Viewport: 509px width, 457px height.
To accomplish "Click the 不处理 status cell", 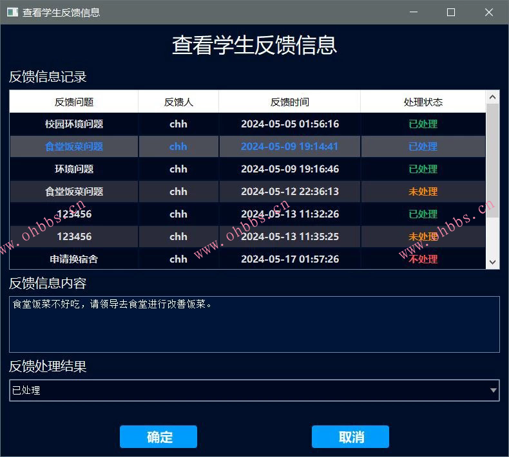I will [x=423, y=259].
